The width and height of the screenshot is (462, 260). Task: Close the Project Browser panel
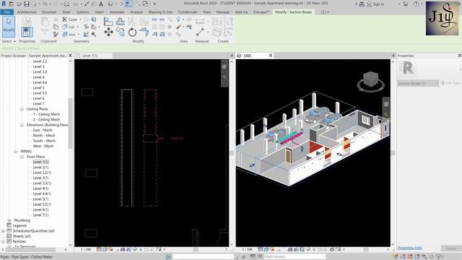(x=70, y=56)
